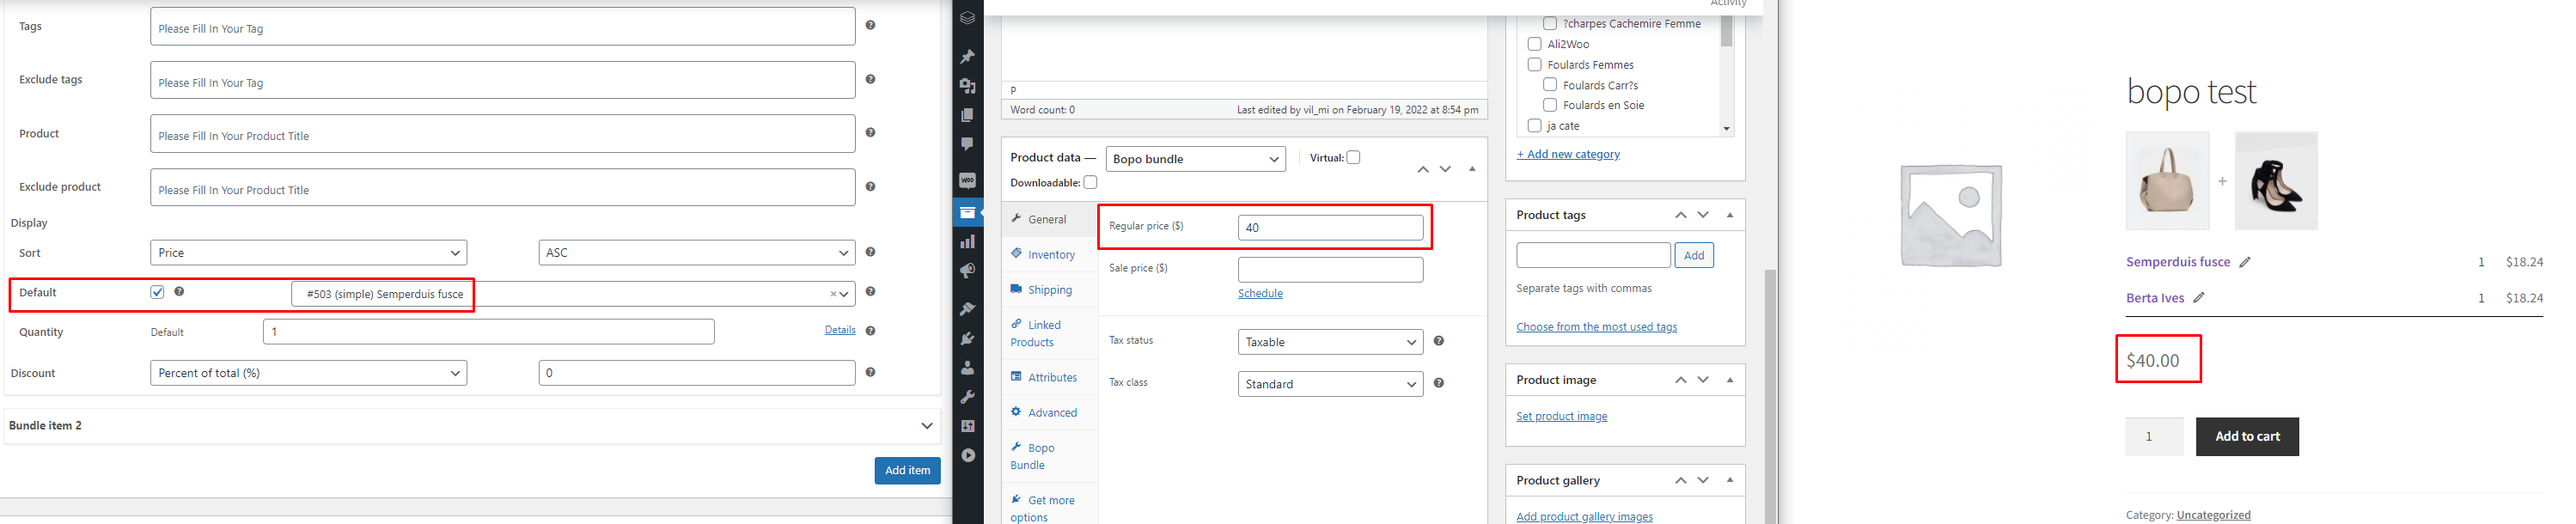This screenshot has width=2576, height=524.
Task: Check the Foulards Carr?s category
Action: [1549, 85]
